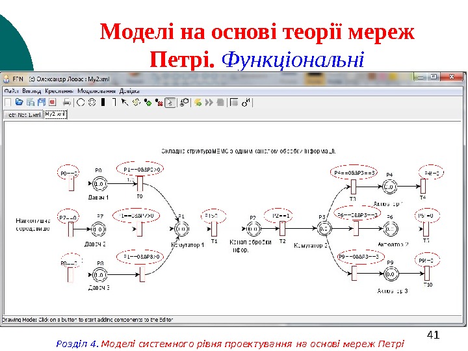Select place P8 labeled Давач 3

(99, 275)
